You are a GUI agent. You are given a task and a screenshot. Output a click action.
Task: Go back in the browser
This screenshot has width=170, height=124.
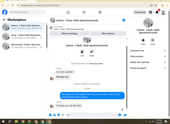point(3,5)
